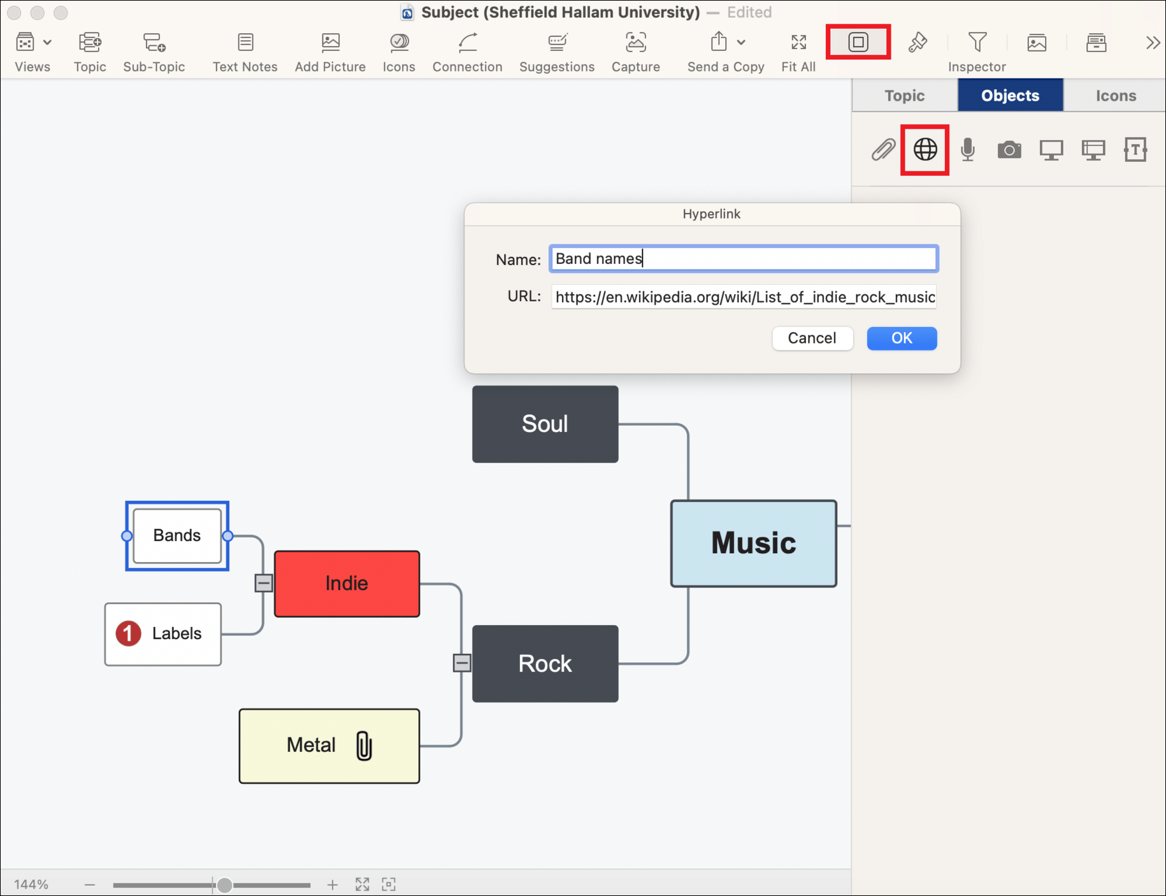Open the Views dropdown arrow
This screenshot has width=1166, height=896.
click(x=47, y=43)
